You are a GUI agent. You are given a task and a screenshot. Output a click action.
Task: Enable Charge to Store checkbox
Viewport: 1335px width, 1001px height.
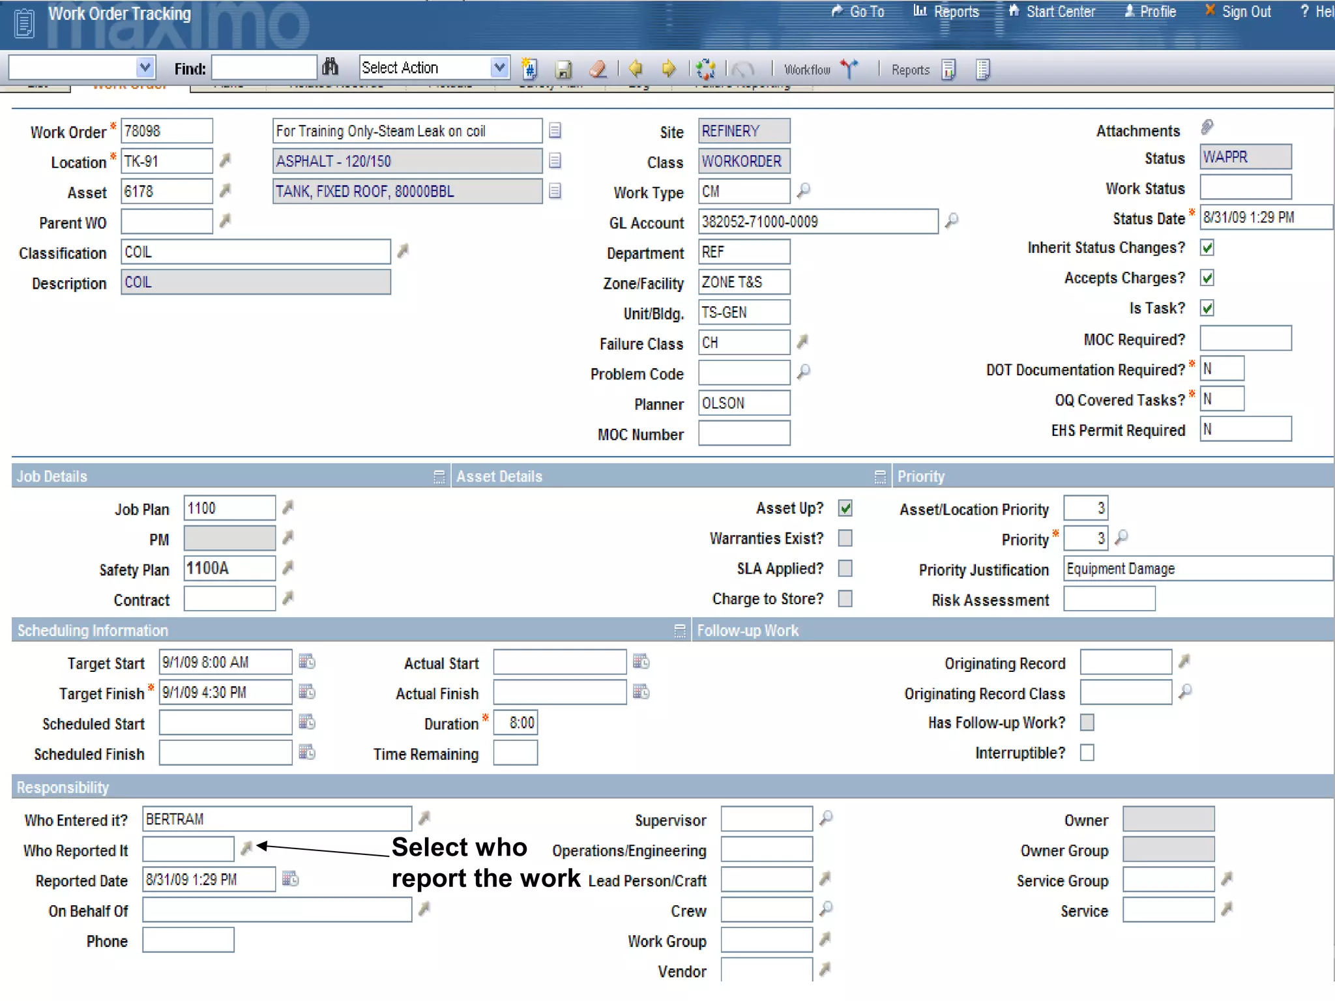tap(845, 598)
